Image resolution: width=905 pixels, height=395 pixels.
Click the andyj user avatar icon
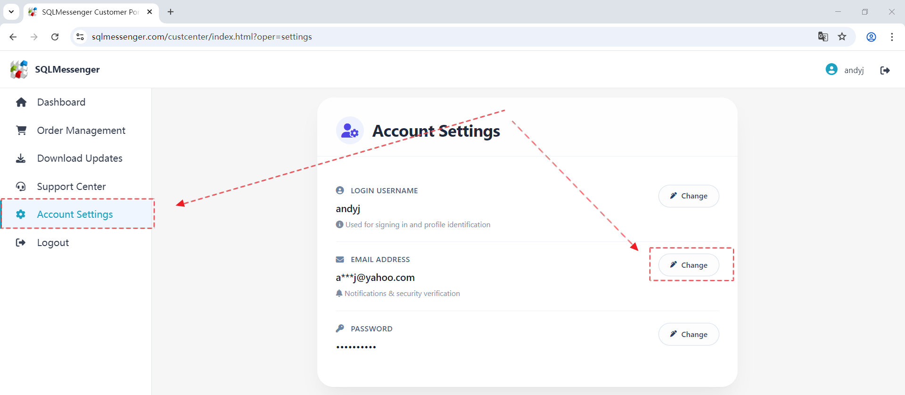click(831, 69)
